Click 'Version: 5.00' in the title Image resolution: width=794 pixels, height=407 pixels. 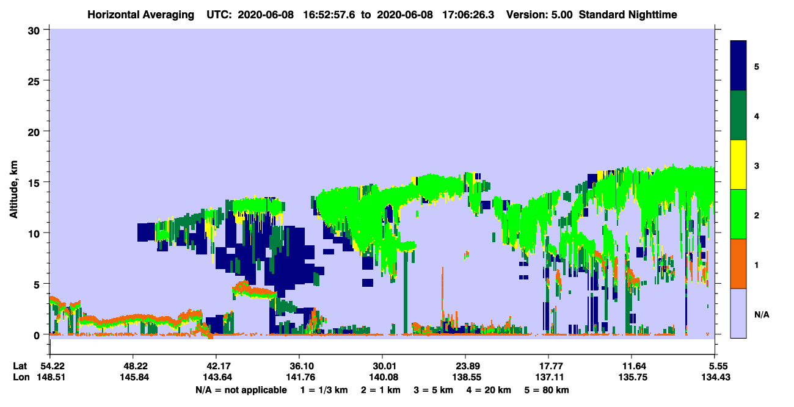(x=539, y=14)
